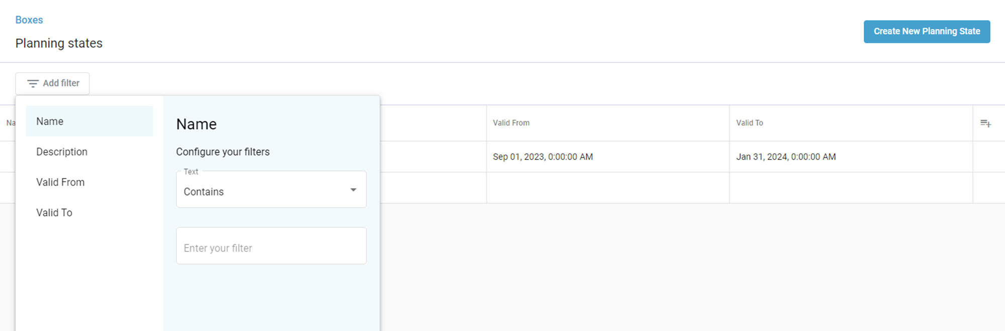Open the Add filter button

click(52, 83)
